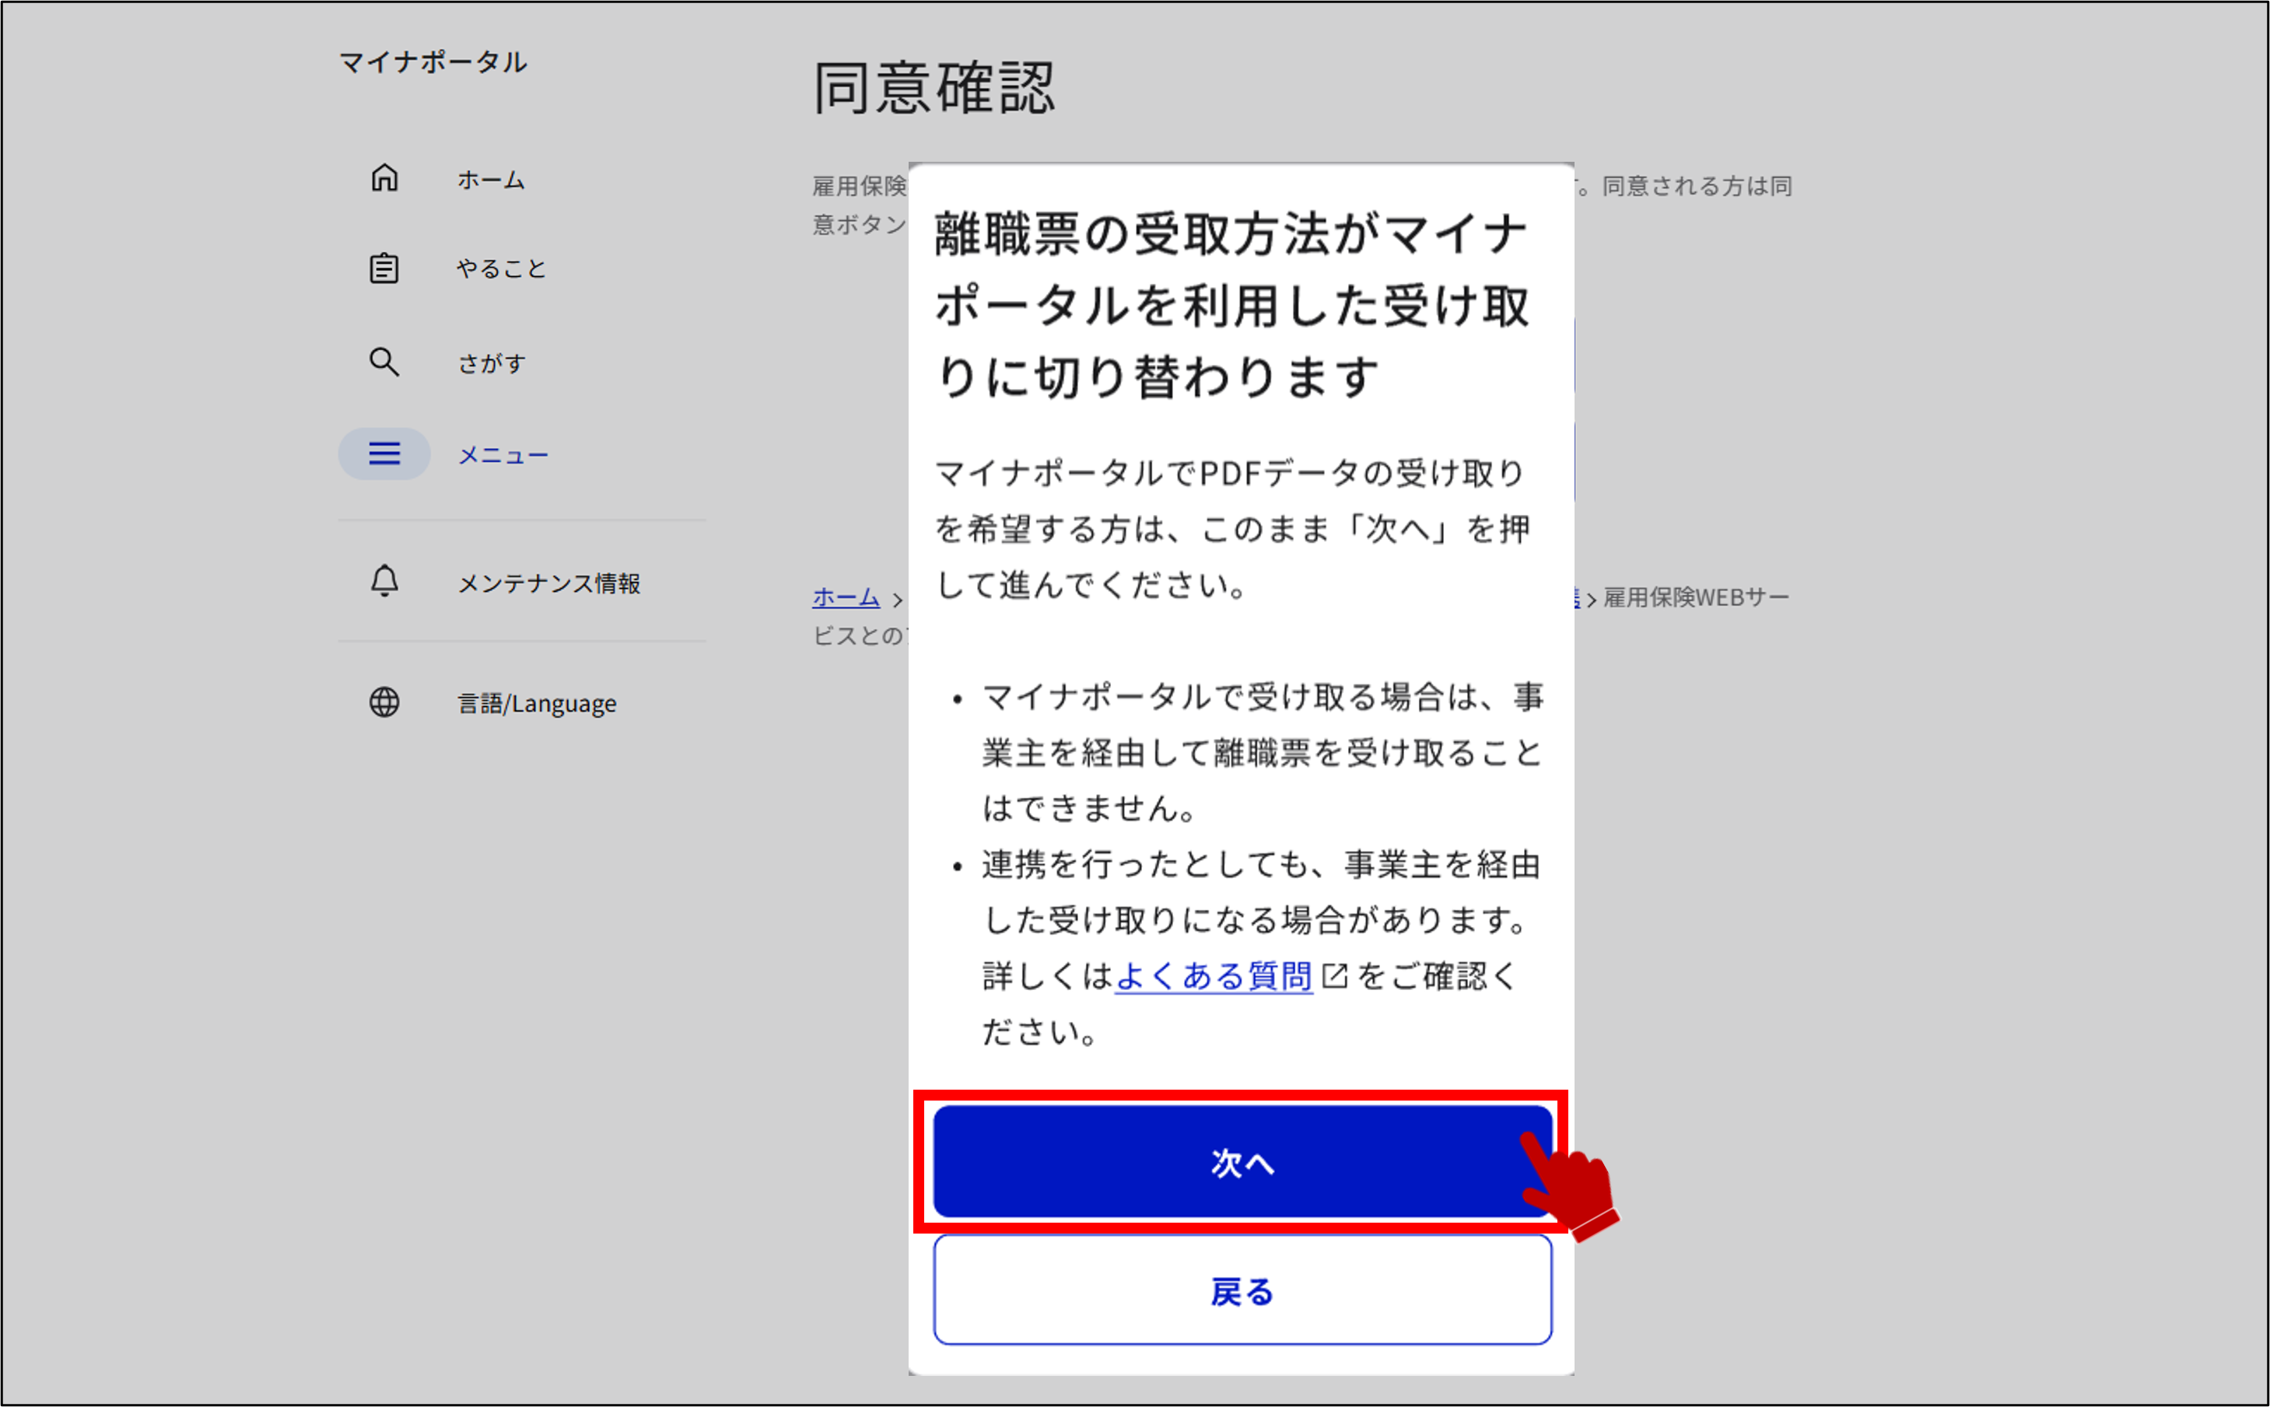This screenshot has height=1407, width=2270.
Task: Click the 戻る button in dialog
Action: pos(1242,1290)
